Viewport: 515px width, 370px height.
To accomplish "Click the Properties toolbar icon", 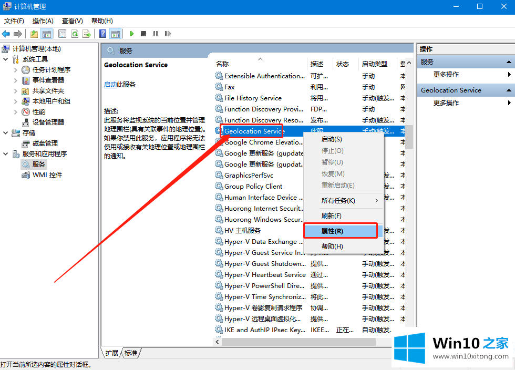I will (62, 34).
